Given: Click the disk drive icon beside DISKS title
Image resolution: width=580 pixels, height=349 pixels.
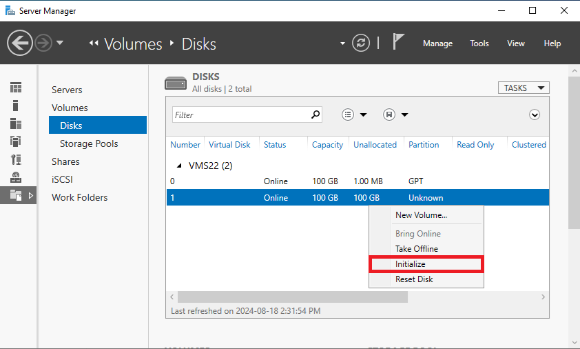Looking at the screenshot, I should click(176, 83).
